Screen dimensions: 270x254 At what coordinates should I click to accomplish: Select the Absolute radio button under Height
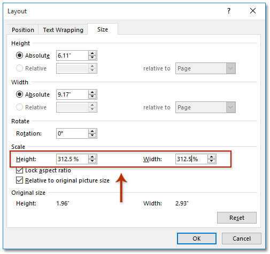click(19, 55)
